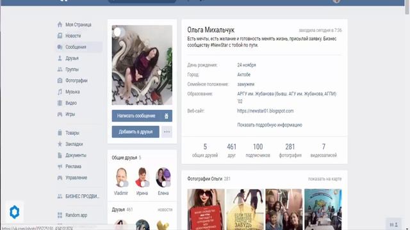Click the group icon beside БИЗНЕС ПРОДВИ
This screenshot has height=230, width=410.
(60, 196)
